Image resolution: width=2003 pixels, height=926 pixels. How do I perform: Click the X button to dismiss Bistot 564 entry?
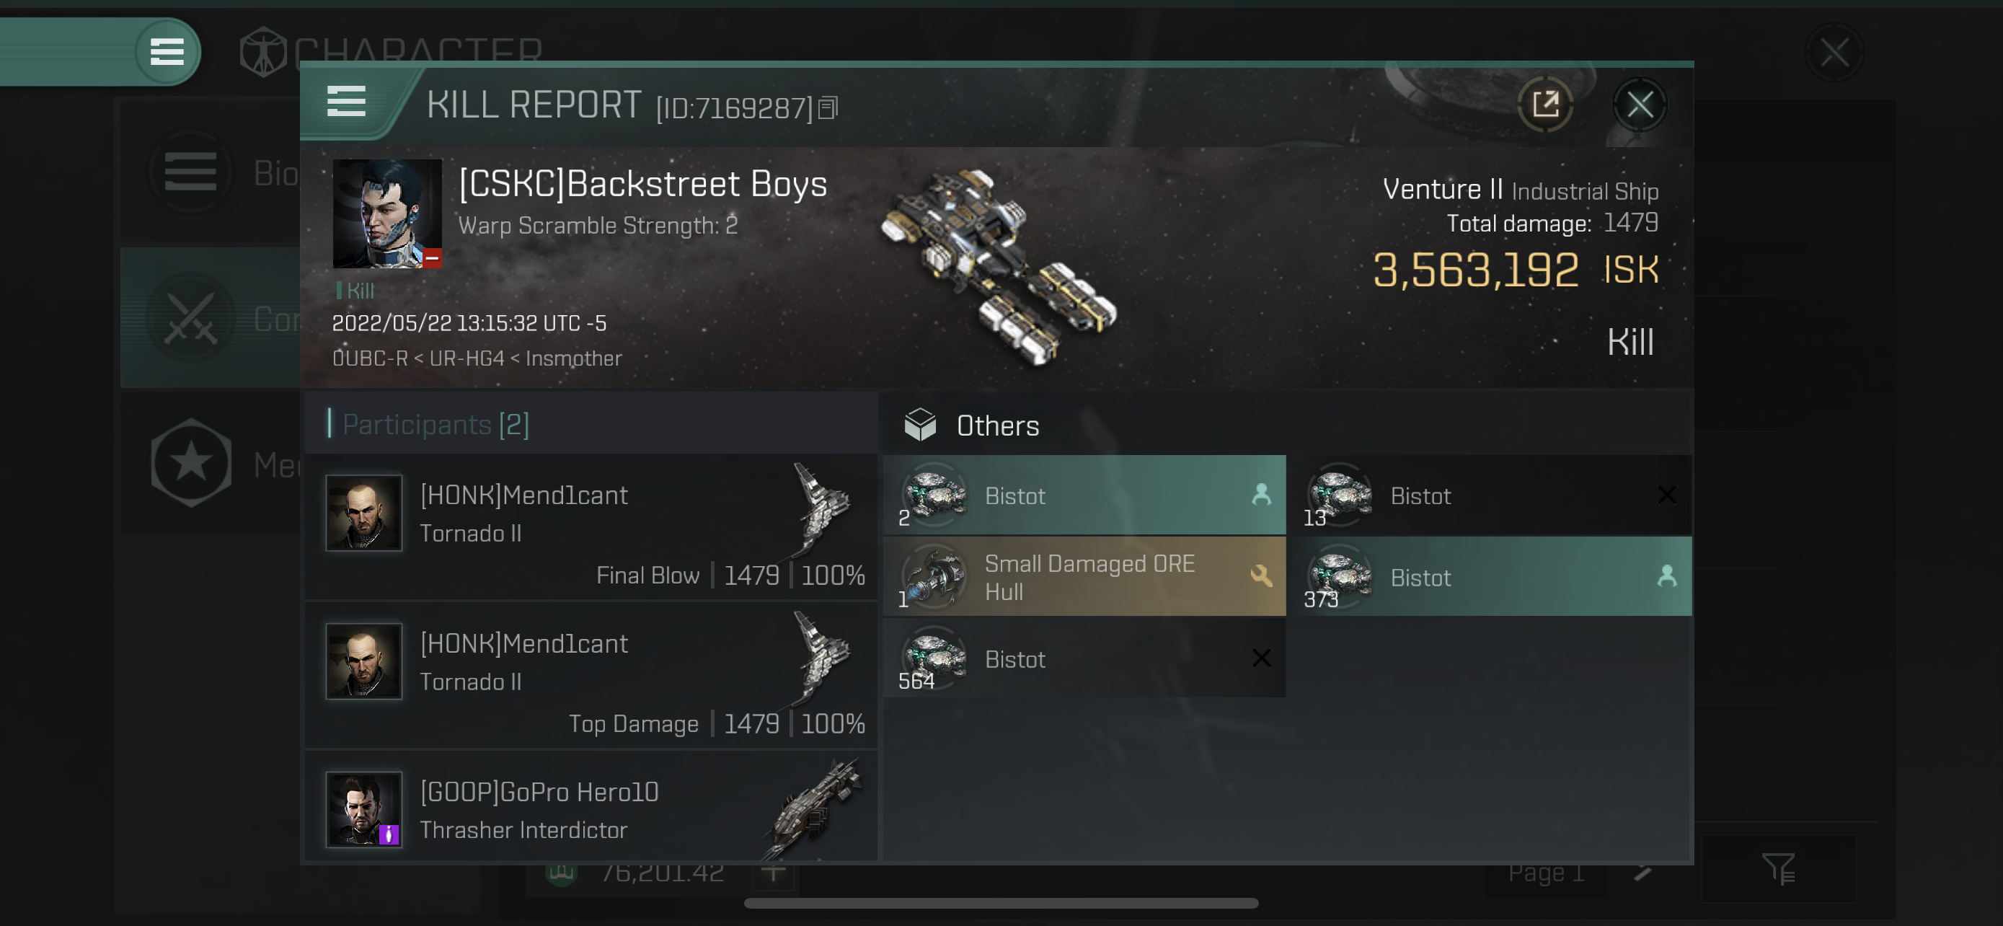coord(1262,658)
